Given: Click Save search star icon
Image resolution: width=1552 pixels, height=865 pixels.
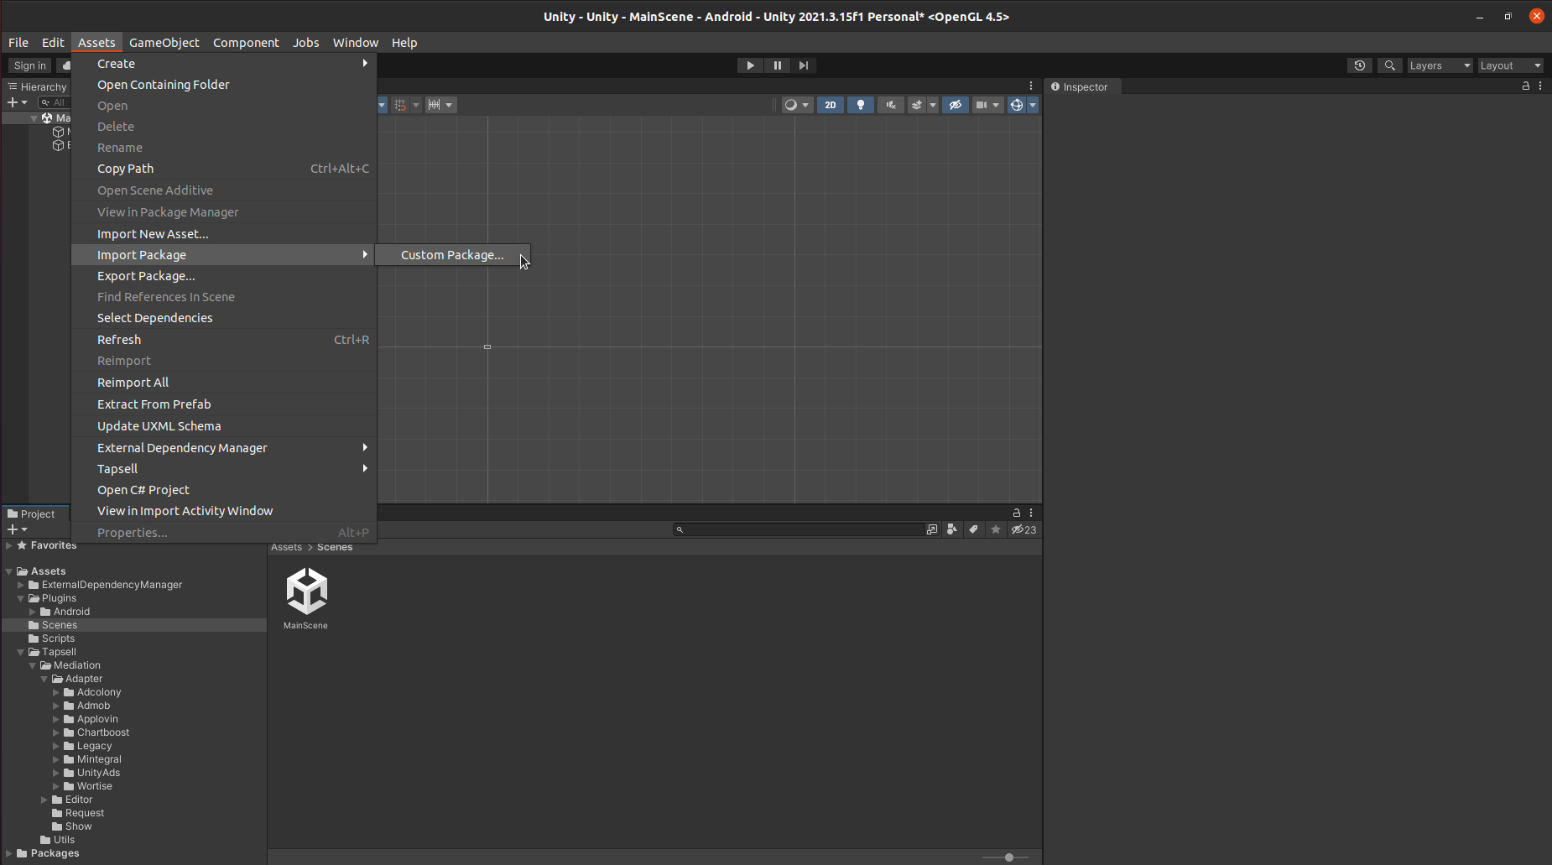Looking at the screenshot, I should (x=996, y=529).
